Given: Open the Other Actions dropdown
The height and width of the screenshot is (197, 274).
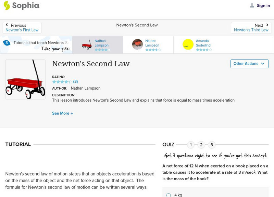Looking at the screenshot, I should (x=249, y=64).
